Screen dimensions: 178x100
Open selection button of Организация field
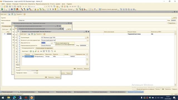(x=86, y=37)
